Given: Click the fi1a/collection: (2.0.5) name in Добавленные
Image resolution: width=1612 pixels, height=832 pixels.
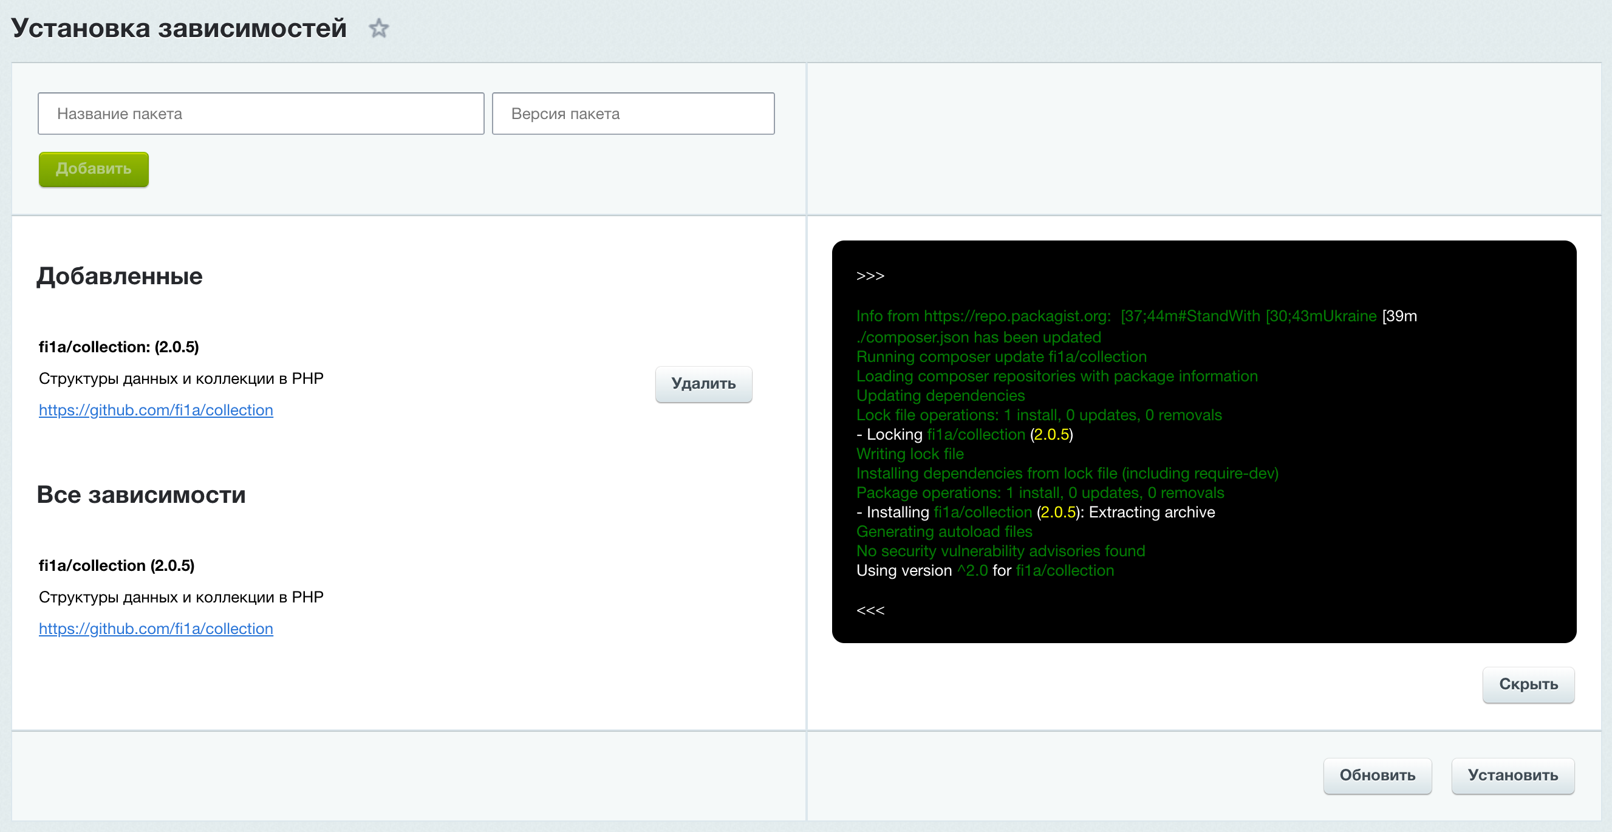Looking at the screenshot, I should (x=119, y=347).
